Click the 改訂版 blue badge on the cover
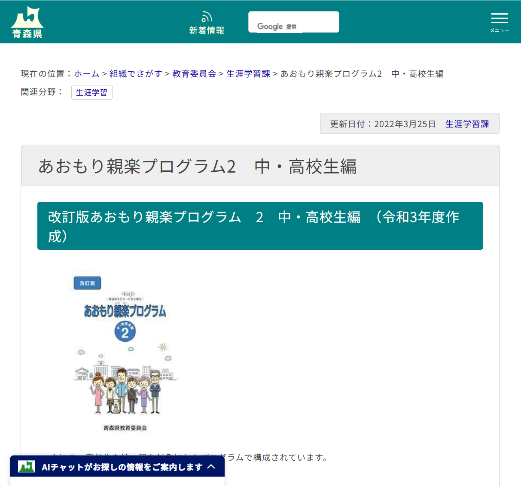Screen dimensions: 521x486 (x=87, y=283)
